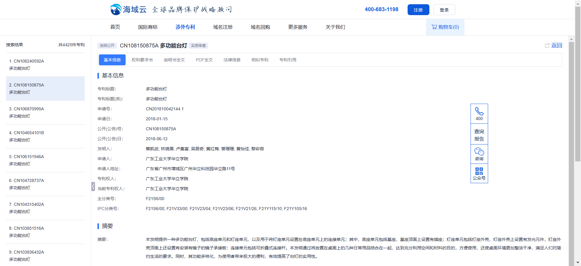Select result 4. CN104654101B
581x266 pixels.
coord(45,136)
